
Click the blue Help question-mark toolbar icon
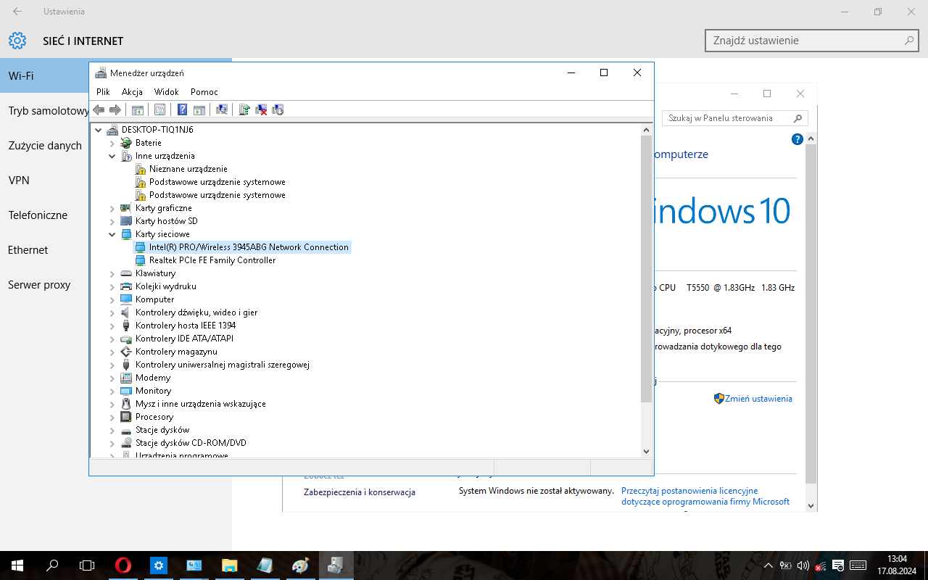[x=182, y=109]
